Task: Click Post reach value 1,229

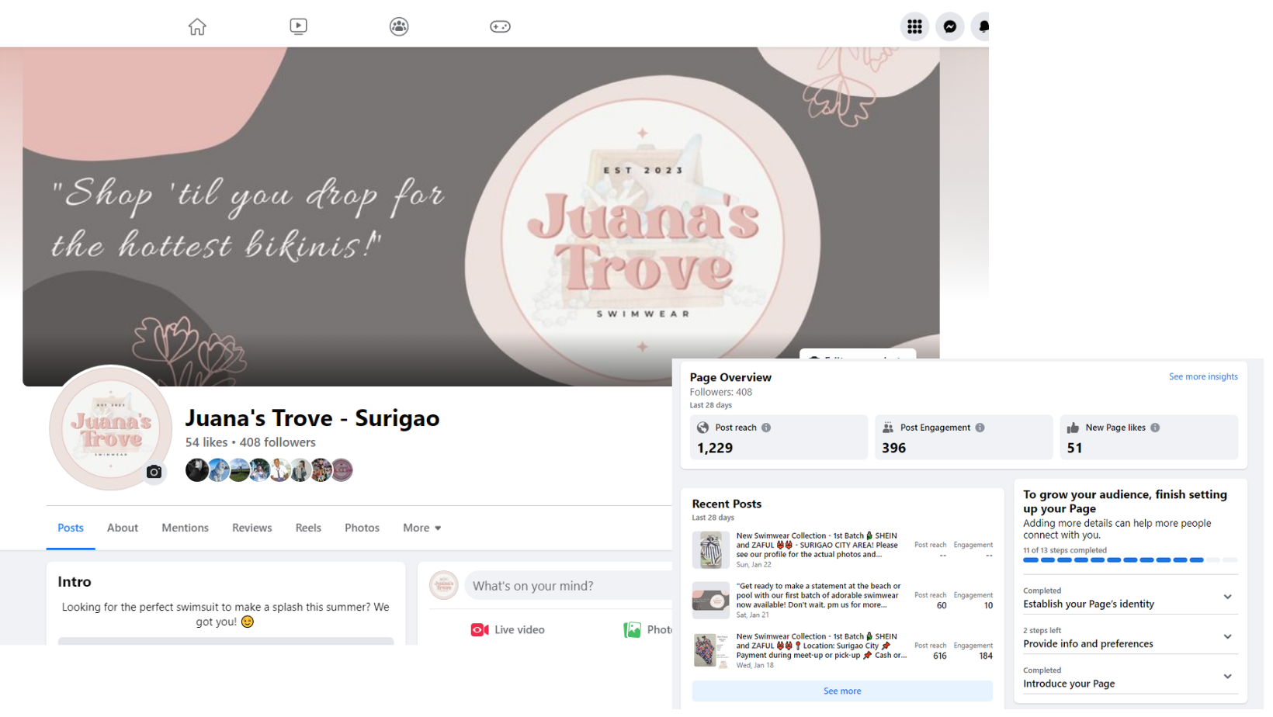Action: pyautogui.click(x=715, y=449)
